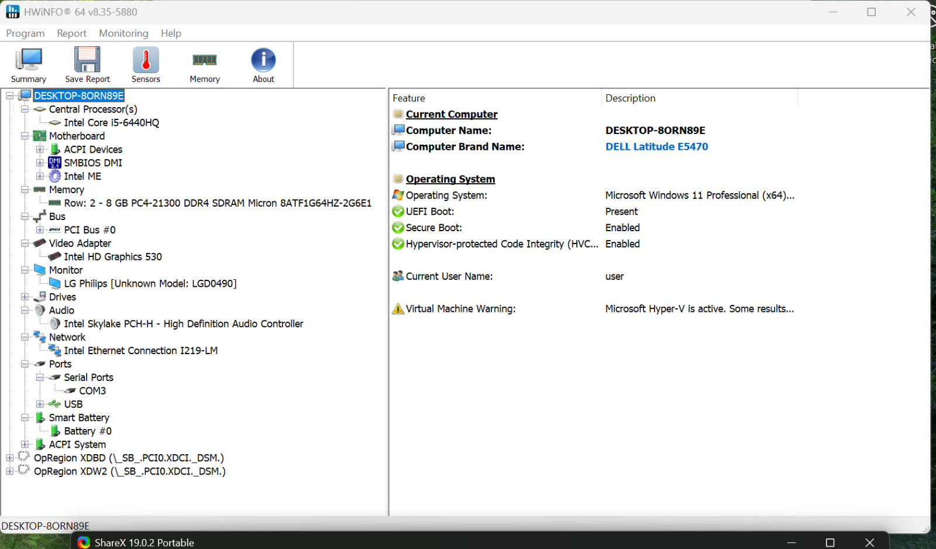Expand the OpRegion XDBD node
Viewport: 936px width, 549px height.
pyautogui.click(x=10, y=458)
